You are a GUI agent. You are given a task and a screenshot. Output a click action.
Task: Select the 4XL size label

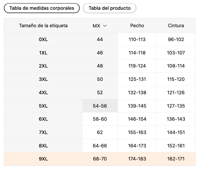pyautogui.click(x=43, y=92)
